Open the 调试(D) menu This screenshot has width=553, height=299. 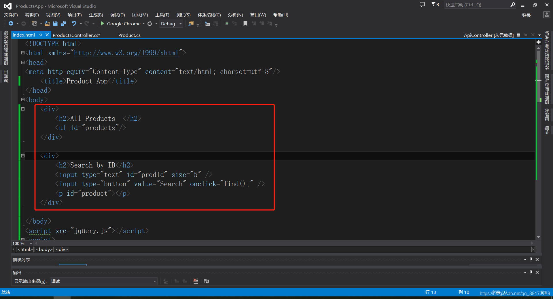tap(118, 15)
